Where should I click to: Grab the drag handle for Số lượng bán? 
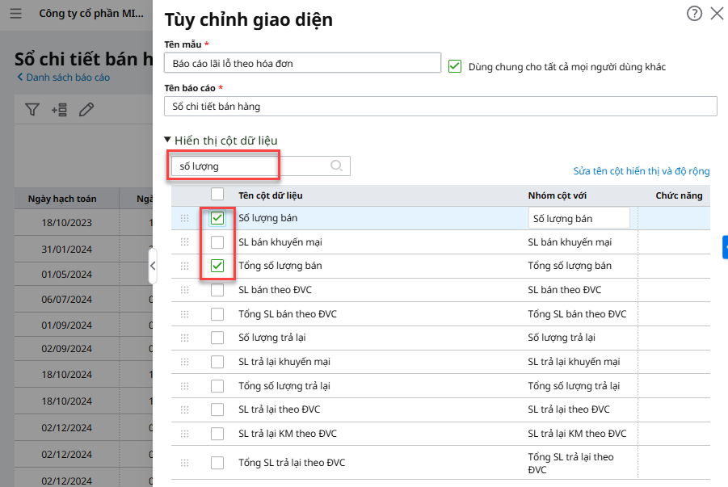[x=185, y=218]
